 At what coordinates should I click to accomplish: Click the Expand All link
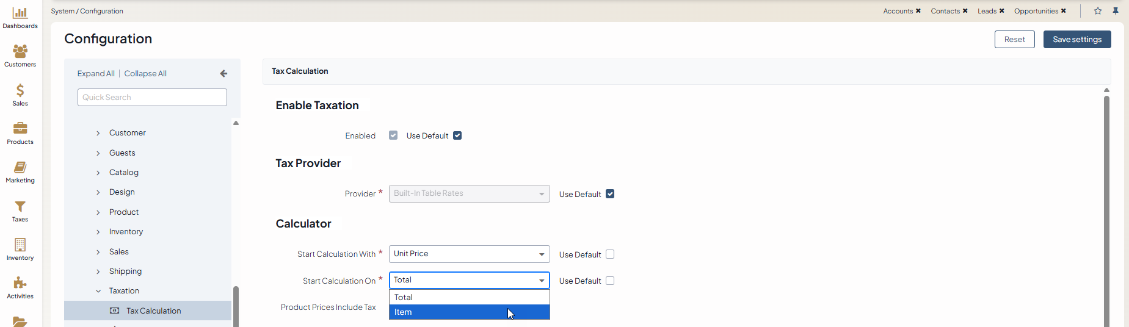pyautogui.click(x=96, y=74)
